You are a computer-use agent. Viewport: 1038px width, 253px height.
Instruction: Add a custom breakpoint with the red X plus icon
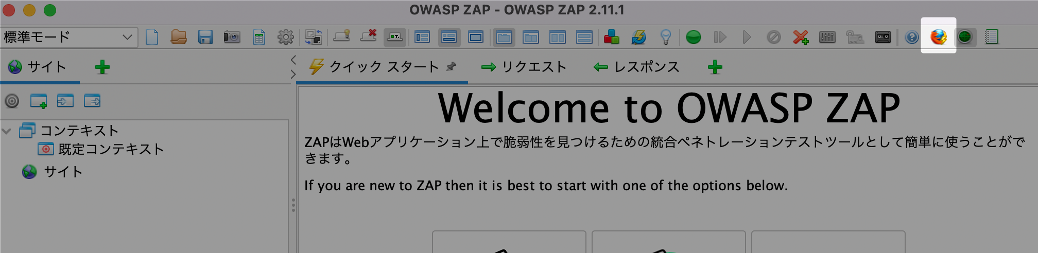point(801,37)
